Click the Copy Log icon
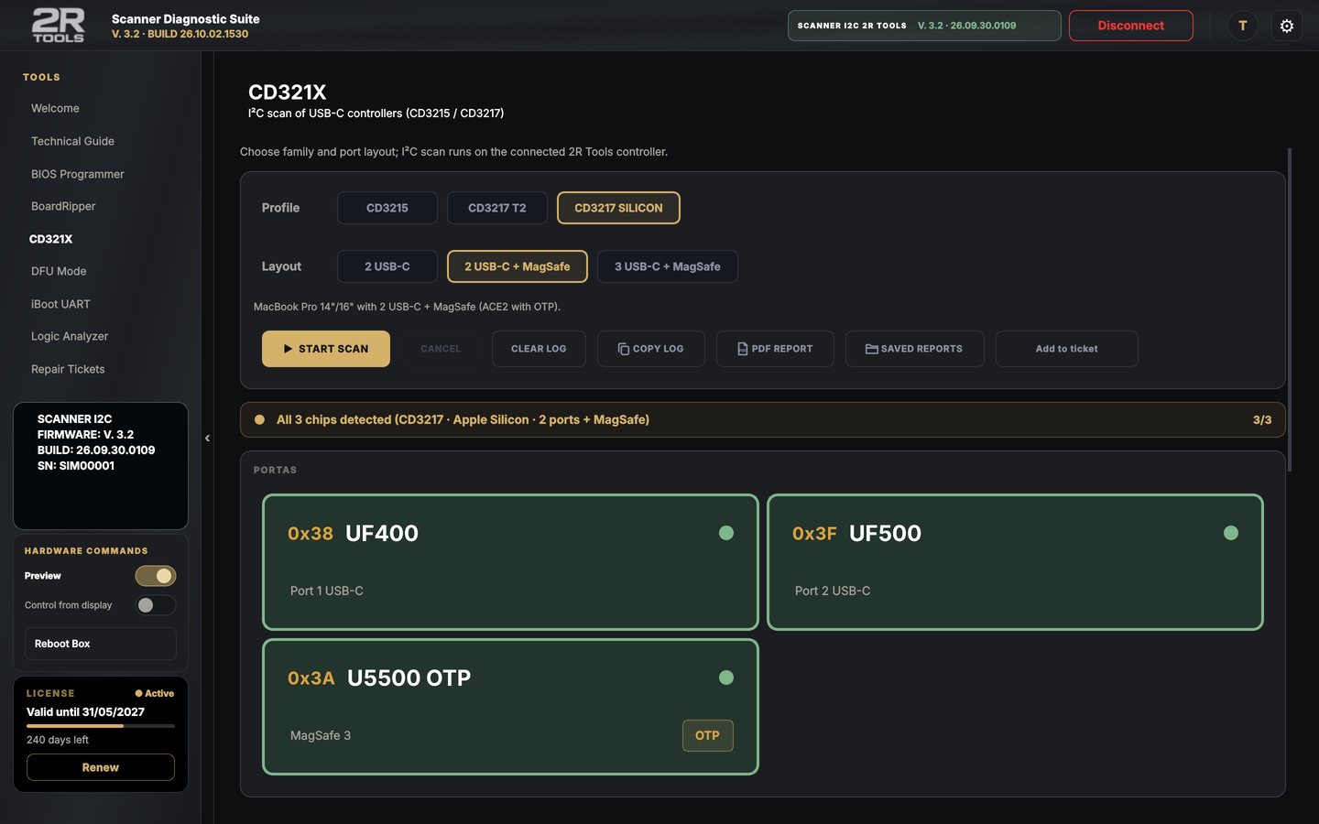1319x824 pixels. (x=624, y=349)
